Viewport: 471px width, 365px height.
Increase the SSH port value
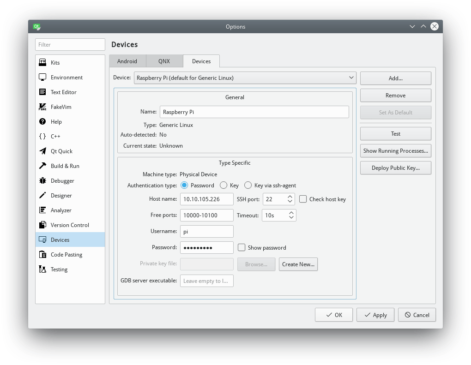coord(290,197)
